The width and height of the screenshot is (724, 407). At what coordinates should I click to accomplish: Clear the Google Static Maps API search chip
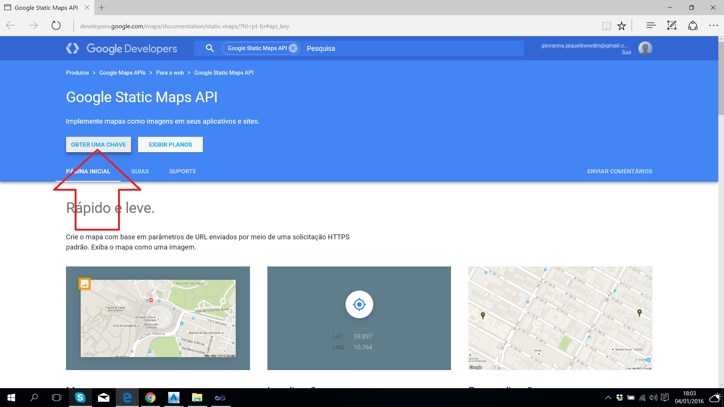click(x=293, y=48)
